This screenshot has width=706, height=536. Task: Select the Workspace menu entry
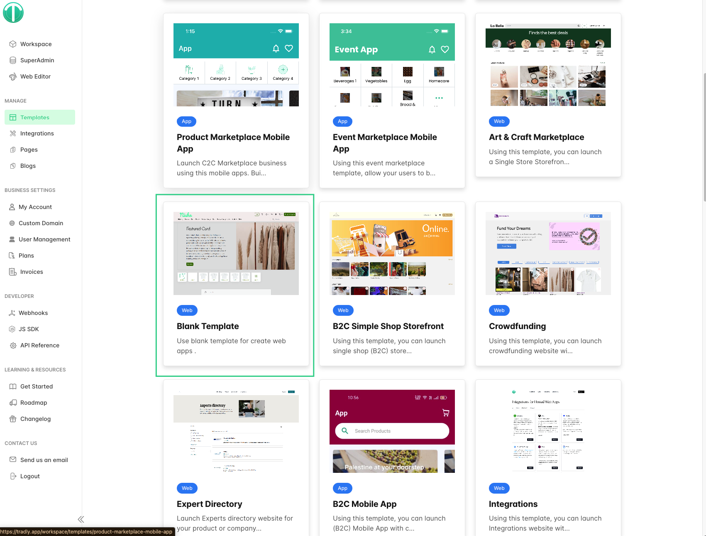click(x=13, y=44)
